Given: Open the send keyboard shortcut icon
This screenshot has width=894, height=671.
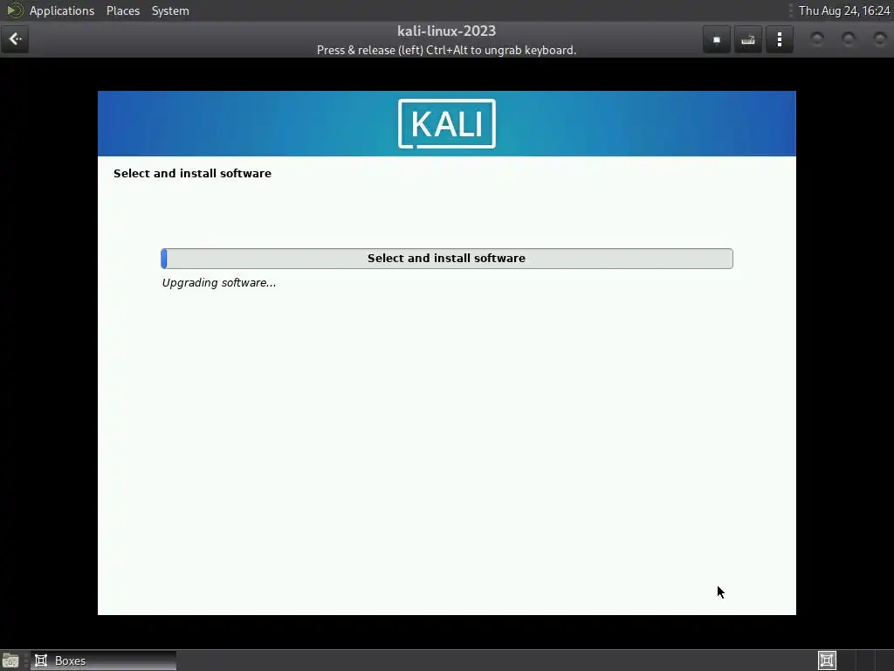Looking at the screenshot, I should [x=748, y=39].
